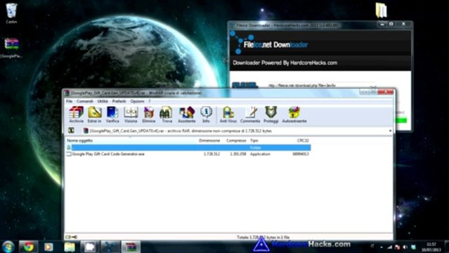Open the ? help menu

(149, 101)
